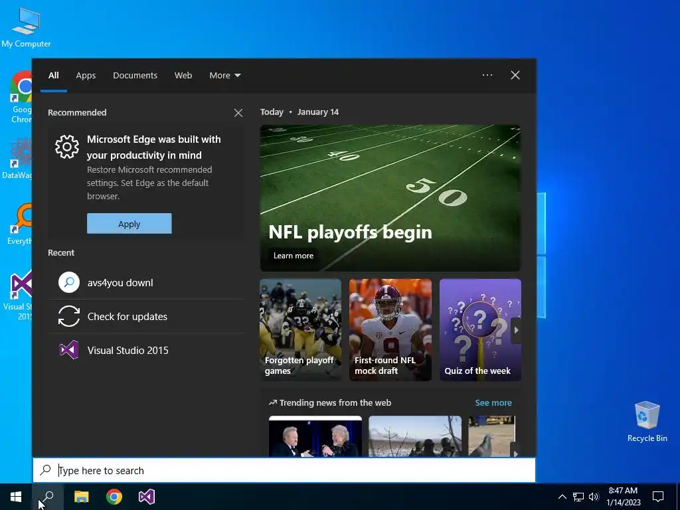Switch to the All search tab
680x510 pixels.
54,76
